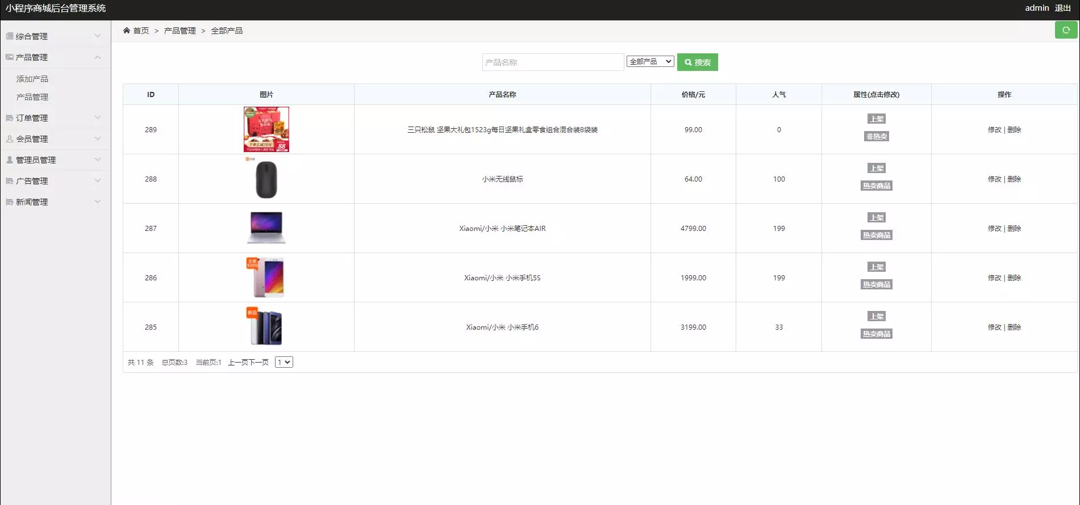This screenshot has width=1080, height=505.
Task: Click 修改 for 小米笔记本AIR
Action: [994, 228]
